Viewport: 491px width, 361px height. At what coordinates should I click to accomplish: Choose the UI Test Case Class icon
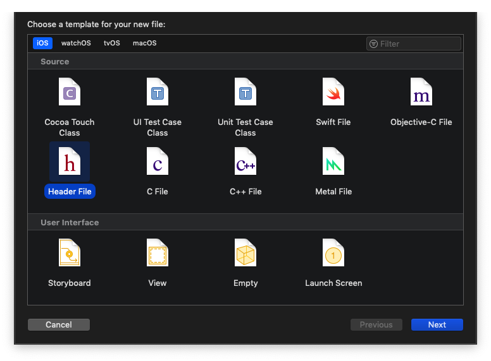[x=158, y=92]
